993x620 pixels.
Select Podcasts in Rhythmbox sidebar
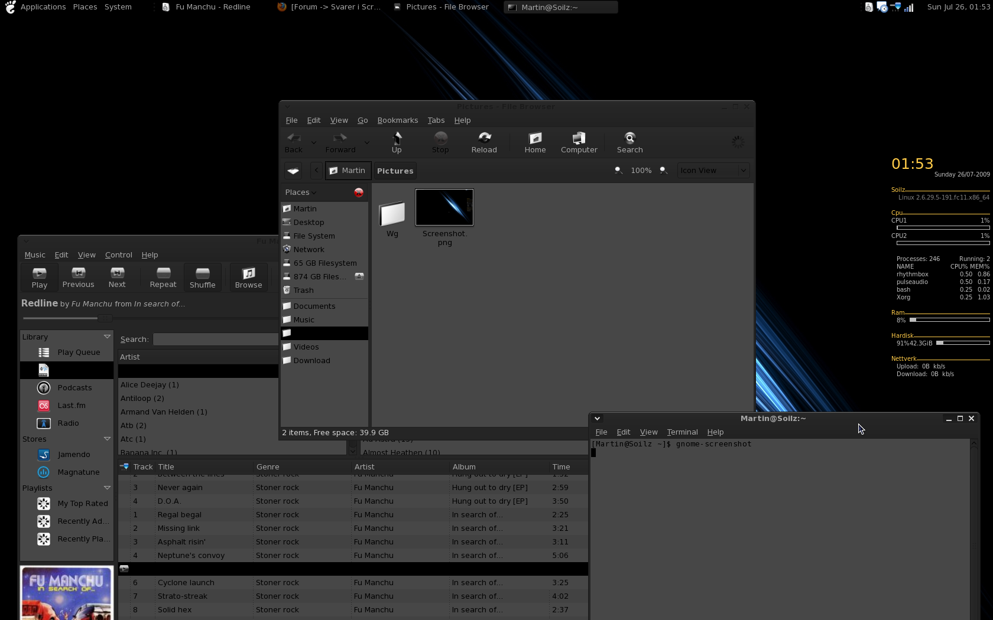[66, 388]
